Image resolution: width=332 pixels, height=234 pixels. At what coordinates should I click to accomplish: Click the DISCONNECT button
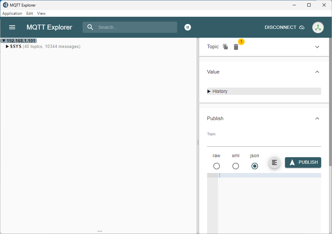(284, 27)
